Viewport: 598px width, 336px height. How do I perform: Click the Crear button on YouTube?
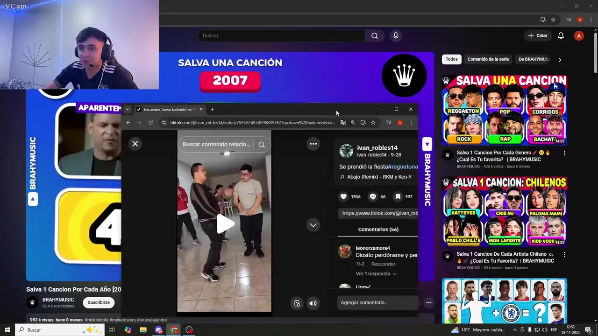[x=538, y=36]
